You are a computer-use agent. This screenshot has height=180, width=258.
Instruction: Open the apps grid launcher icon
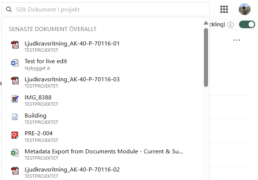(224, 9)
